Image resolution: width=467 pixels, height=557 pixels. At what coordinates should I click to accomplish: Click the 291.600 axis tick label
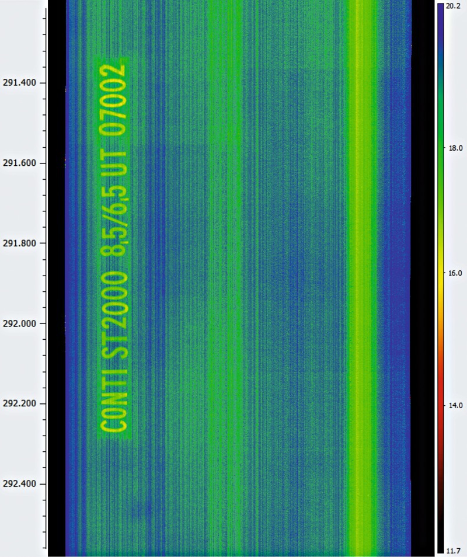click(20, 163)
